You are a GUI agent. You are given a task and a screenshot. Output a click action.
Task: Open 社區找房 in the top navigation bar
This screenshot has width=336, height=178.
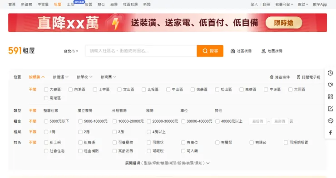(x=130, y=4)
